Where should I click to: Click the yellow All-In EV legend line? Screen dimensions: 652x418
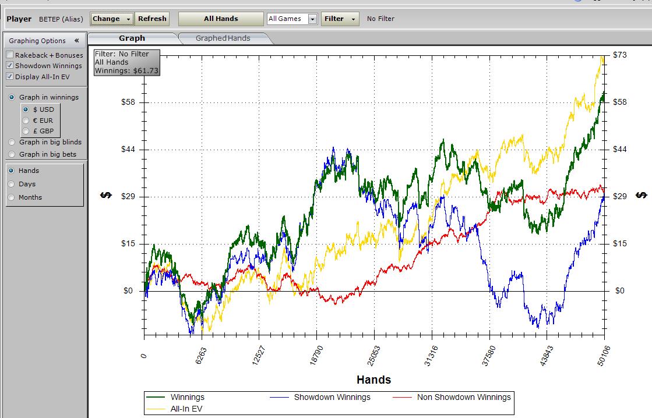pos(156,409)
